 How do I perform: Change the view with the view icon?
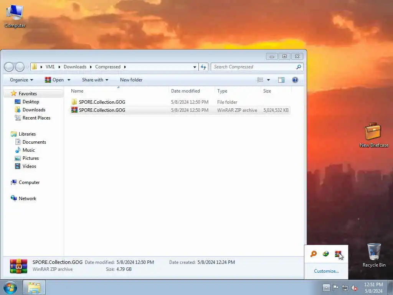pos(260,80)
